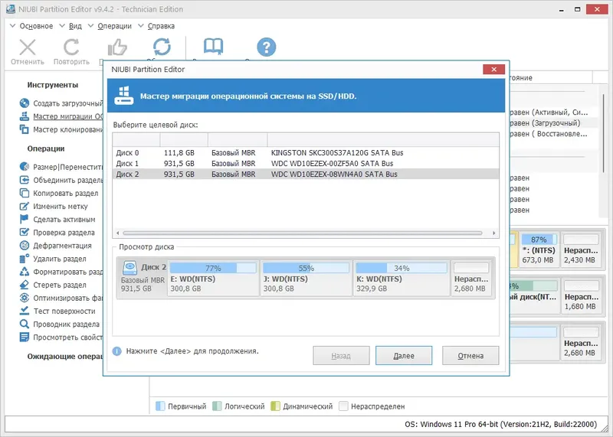613x437 pixels.
Task: Open the book manual toolbar icon
Action: pyautogui.click(x=213, y=47)
